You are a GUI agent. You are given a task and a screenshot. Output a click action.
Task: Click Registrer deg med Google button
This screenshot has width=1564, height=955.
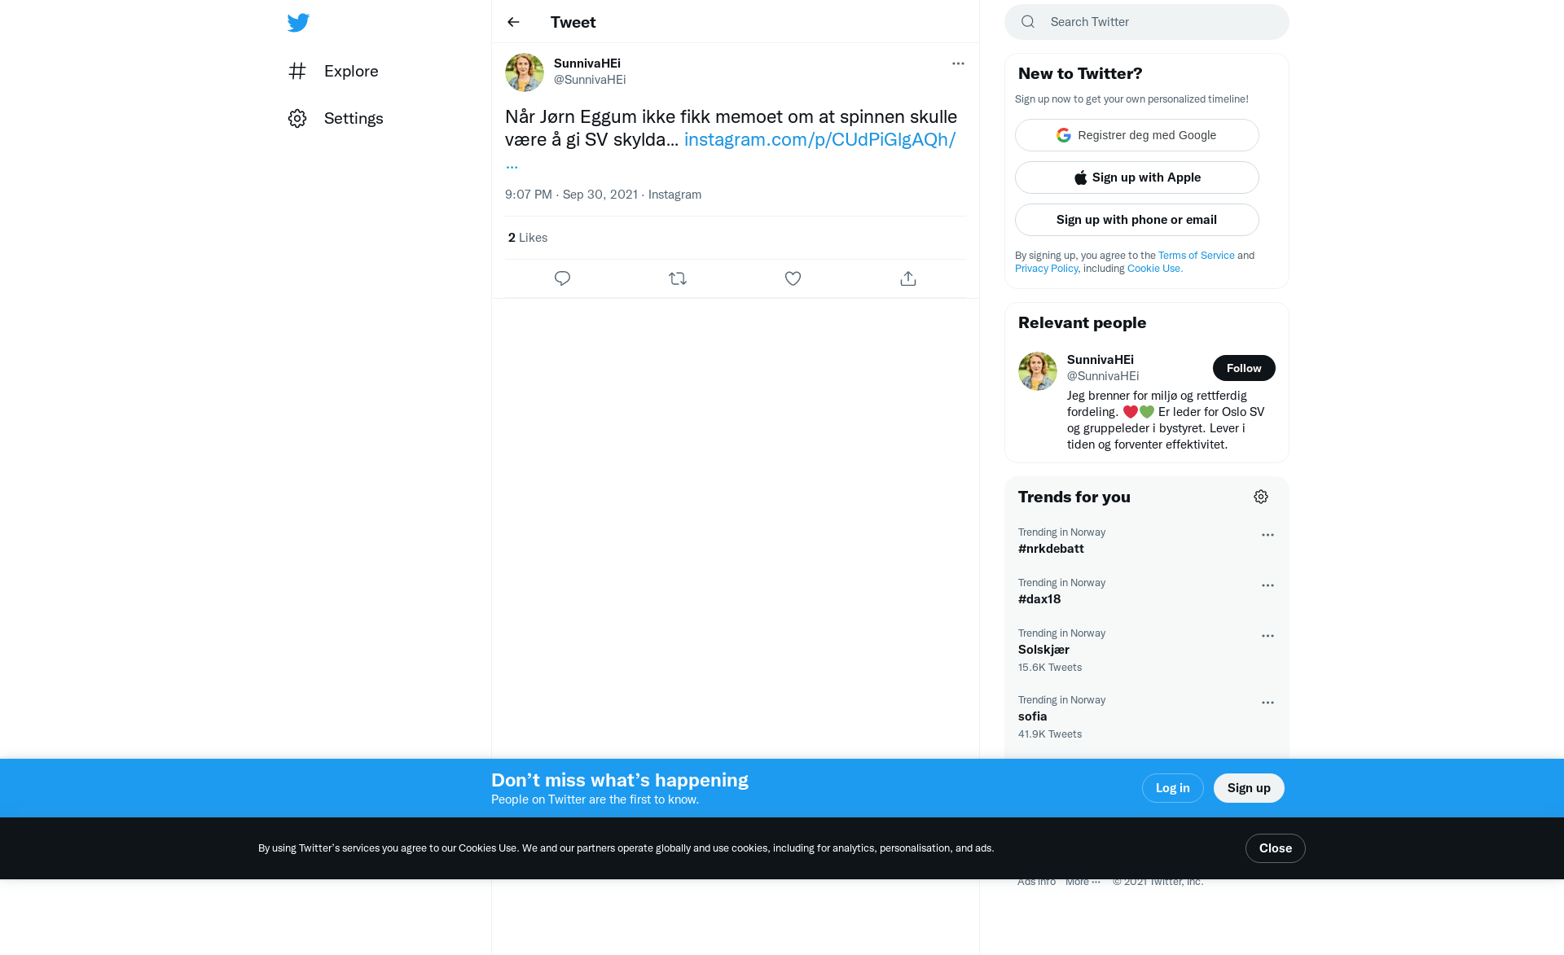[1137, 135]
